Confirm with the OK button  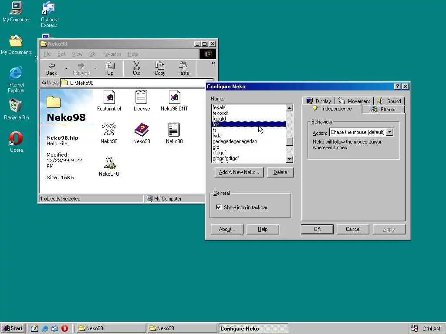coord(317,229)
